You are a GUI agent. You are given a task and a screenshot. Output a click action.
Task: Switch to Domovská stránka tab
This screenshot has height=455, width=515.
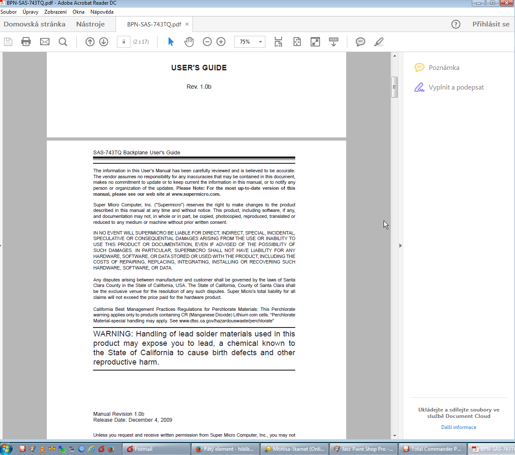(x=35, y=24)
